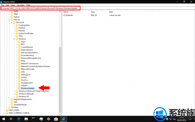The width and height of the screenshot is (195, 122).
Task: Open the Help menu
Action: (28, 5)
